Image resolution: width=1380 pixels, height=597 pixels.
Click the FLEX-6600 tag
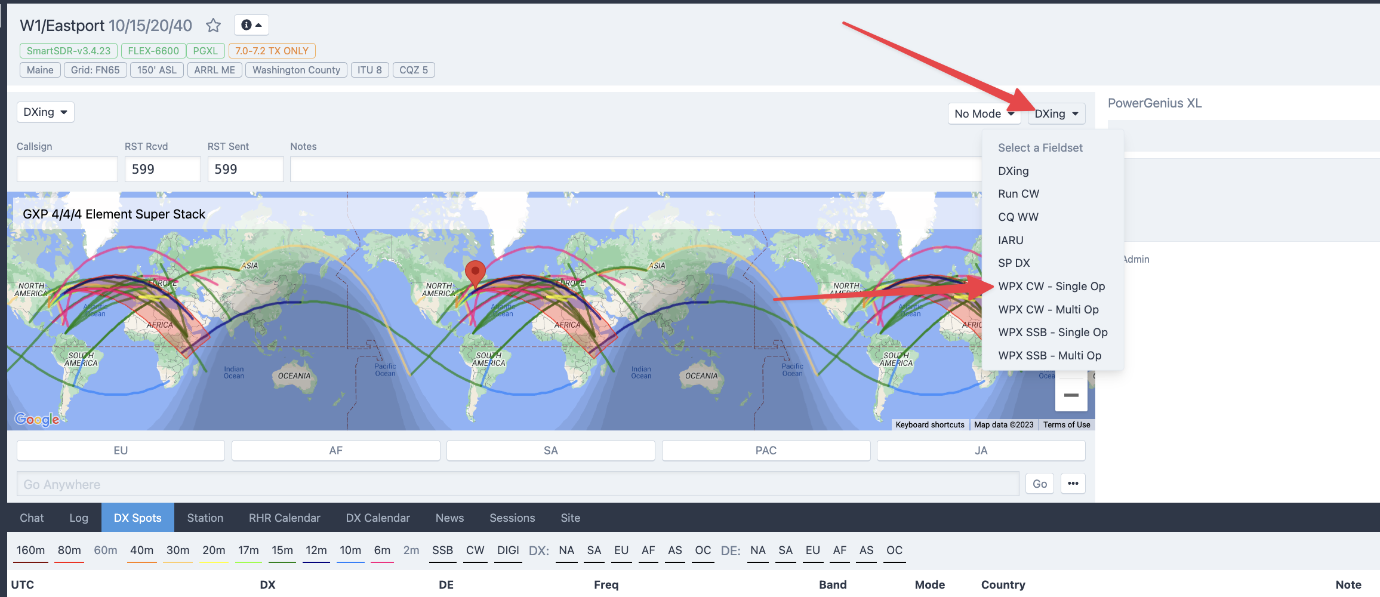153,51
